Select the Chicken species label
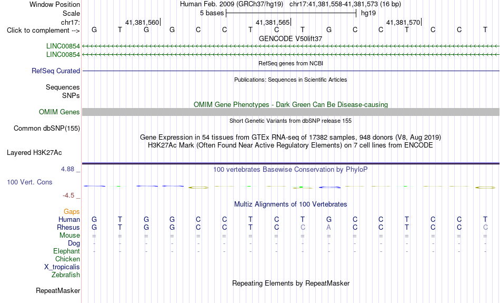 pyautogui.click(x=67, y=259)
